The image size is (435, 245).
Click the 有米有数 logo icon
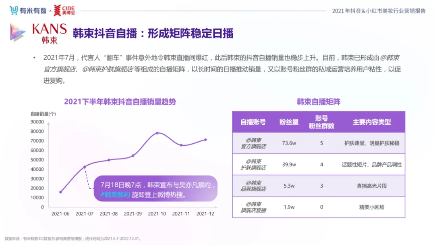pos(14,10)
